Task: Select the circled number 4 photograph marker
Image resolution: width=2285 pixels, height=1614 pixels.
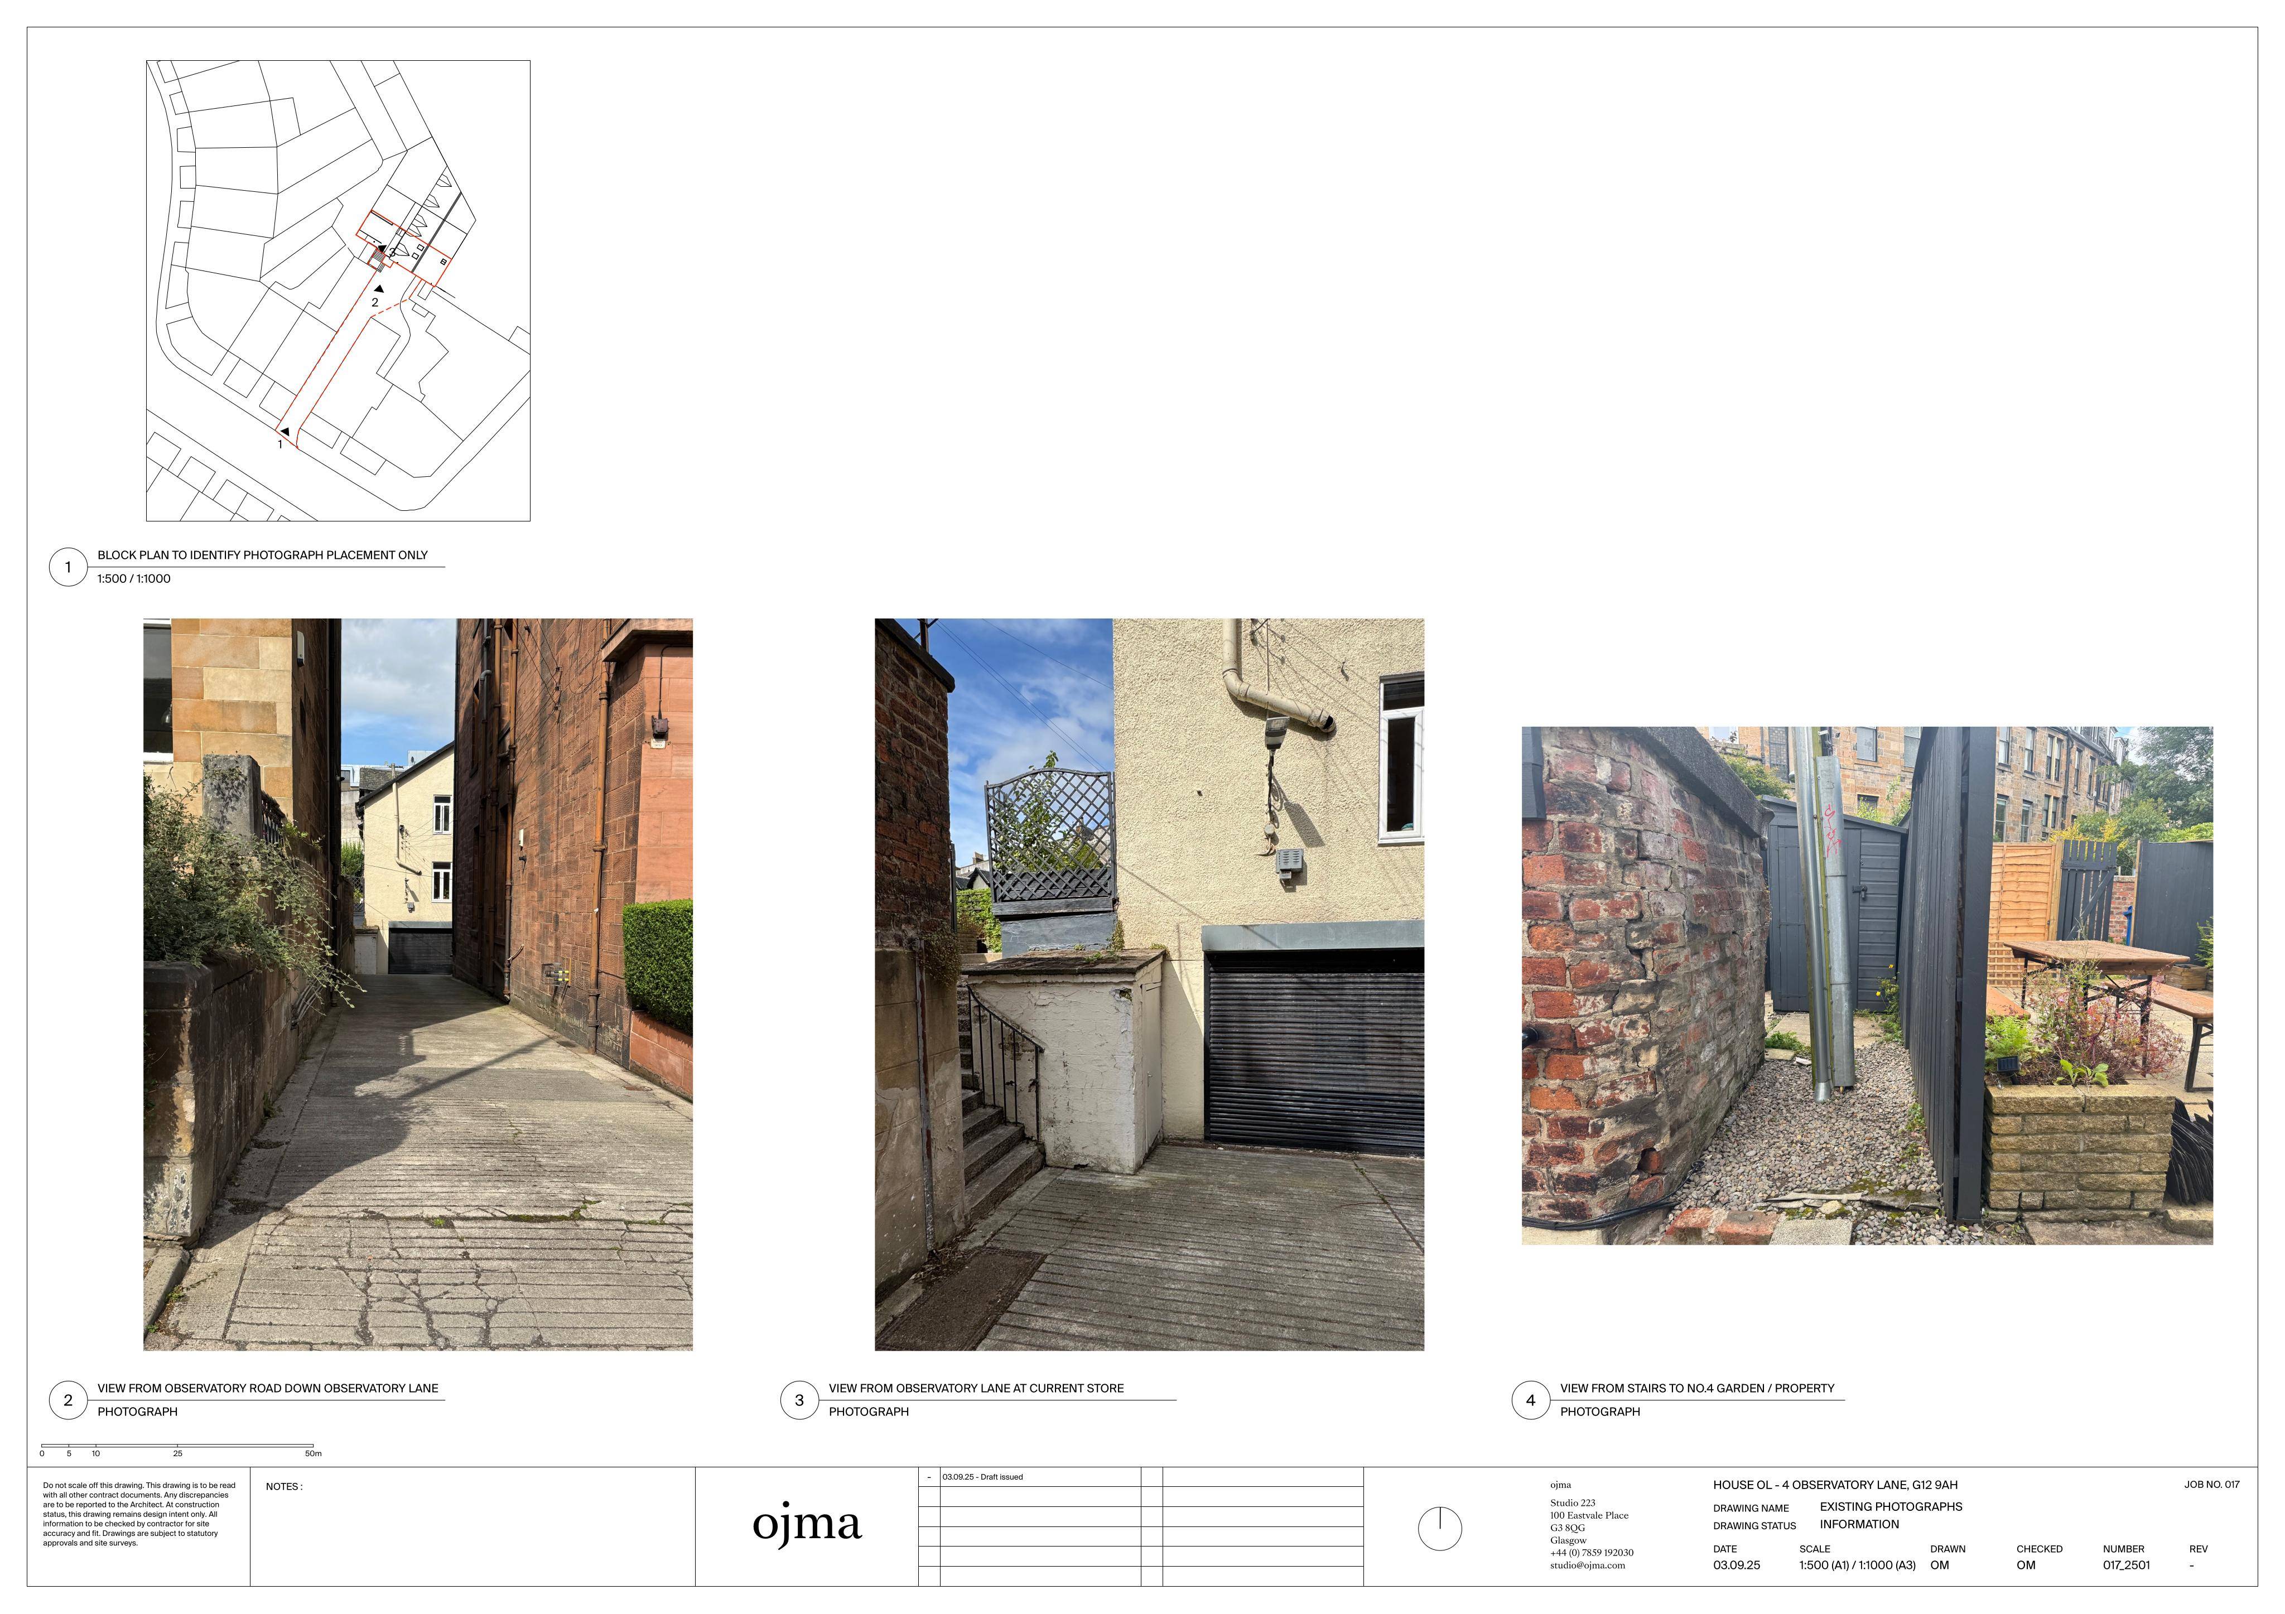Action: (1531, 1400)
